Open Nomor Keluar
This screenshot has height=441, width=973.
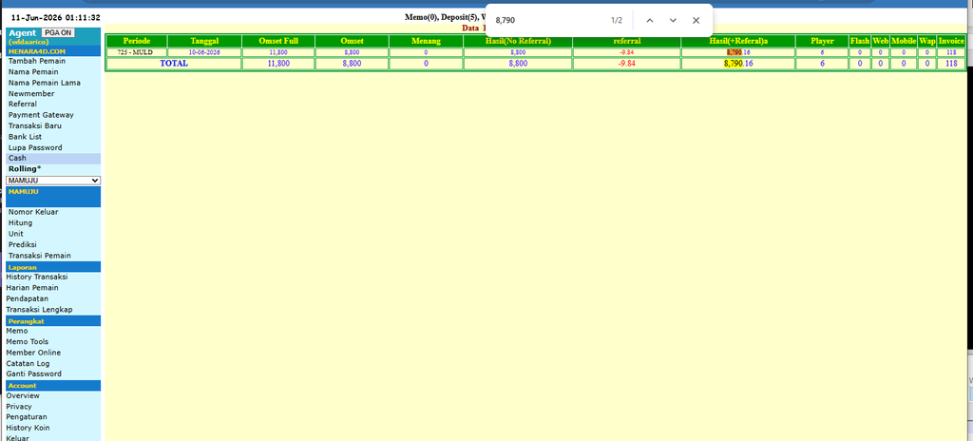[x=33, y=212]
